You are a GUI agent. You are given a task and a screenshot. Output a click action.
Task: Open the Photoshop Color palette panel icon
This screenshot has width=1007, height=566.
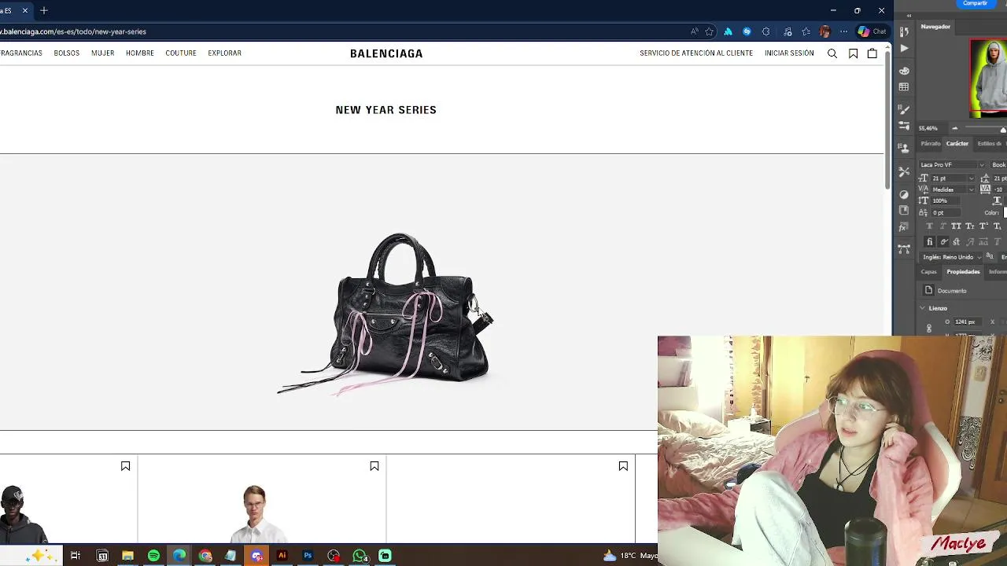[904, 71]
